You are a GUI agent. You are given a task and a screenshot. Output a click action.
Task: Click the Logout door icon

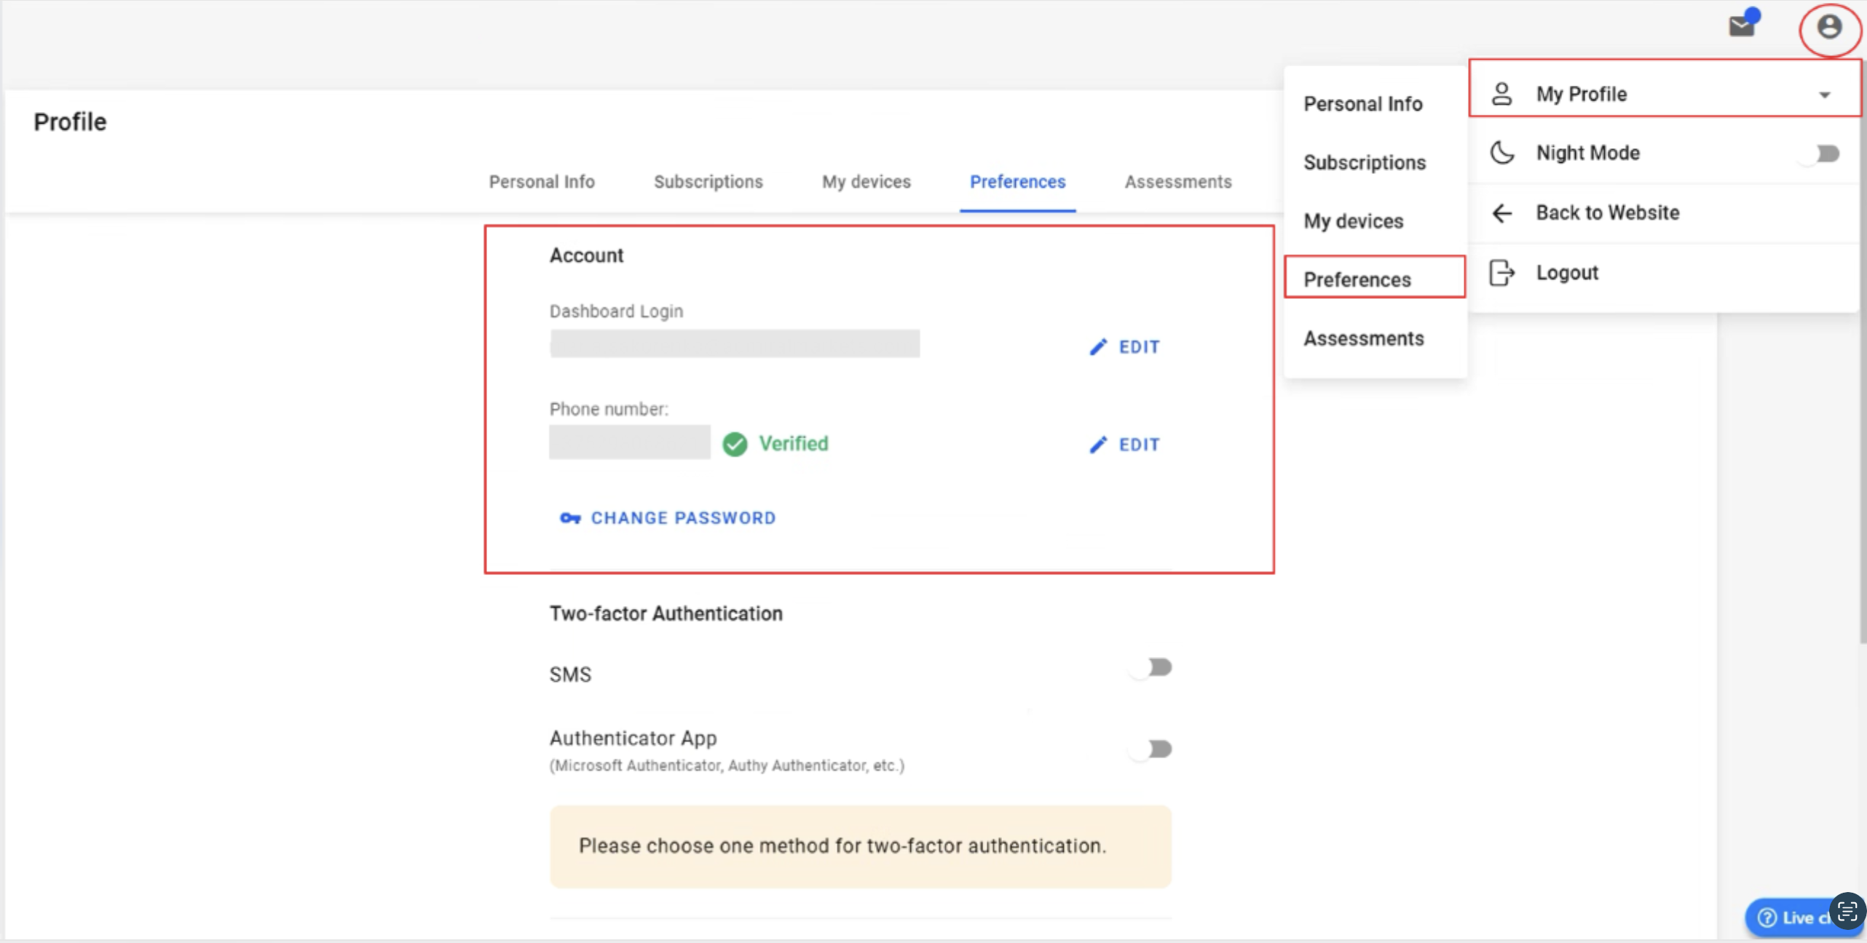click(x=1501, y=273)
